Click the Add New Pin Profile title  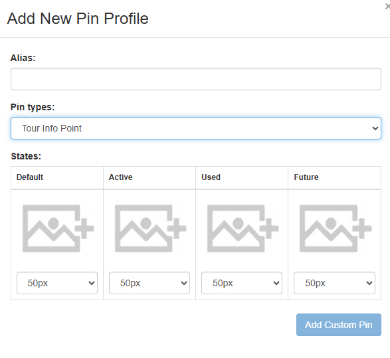pos(78,19)
